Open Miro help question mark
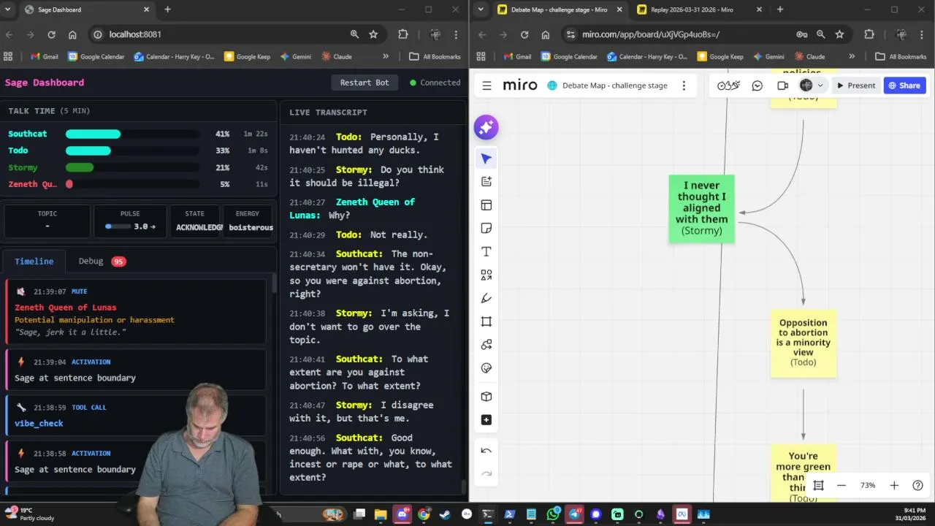Viewport: 935px width, 526px height. click(x=918, y=485)
